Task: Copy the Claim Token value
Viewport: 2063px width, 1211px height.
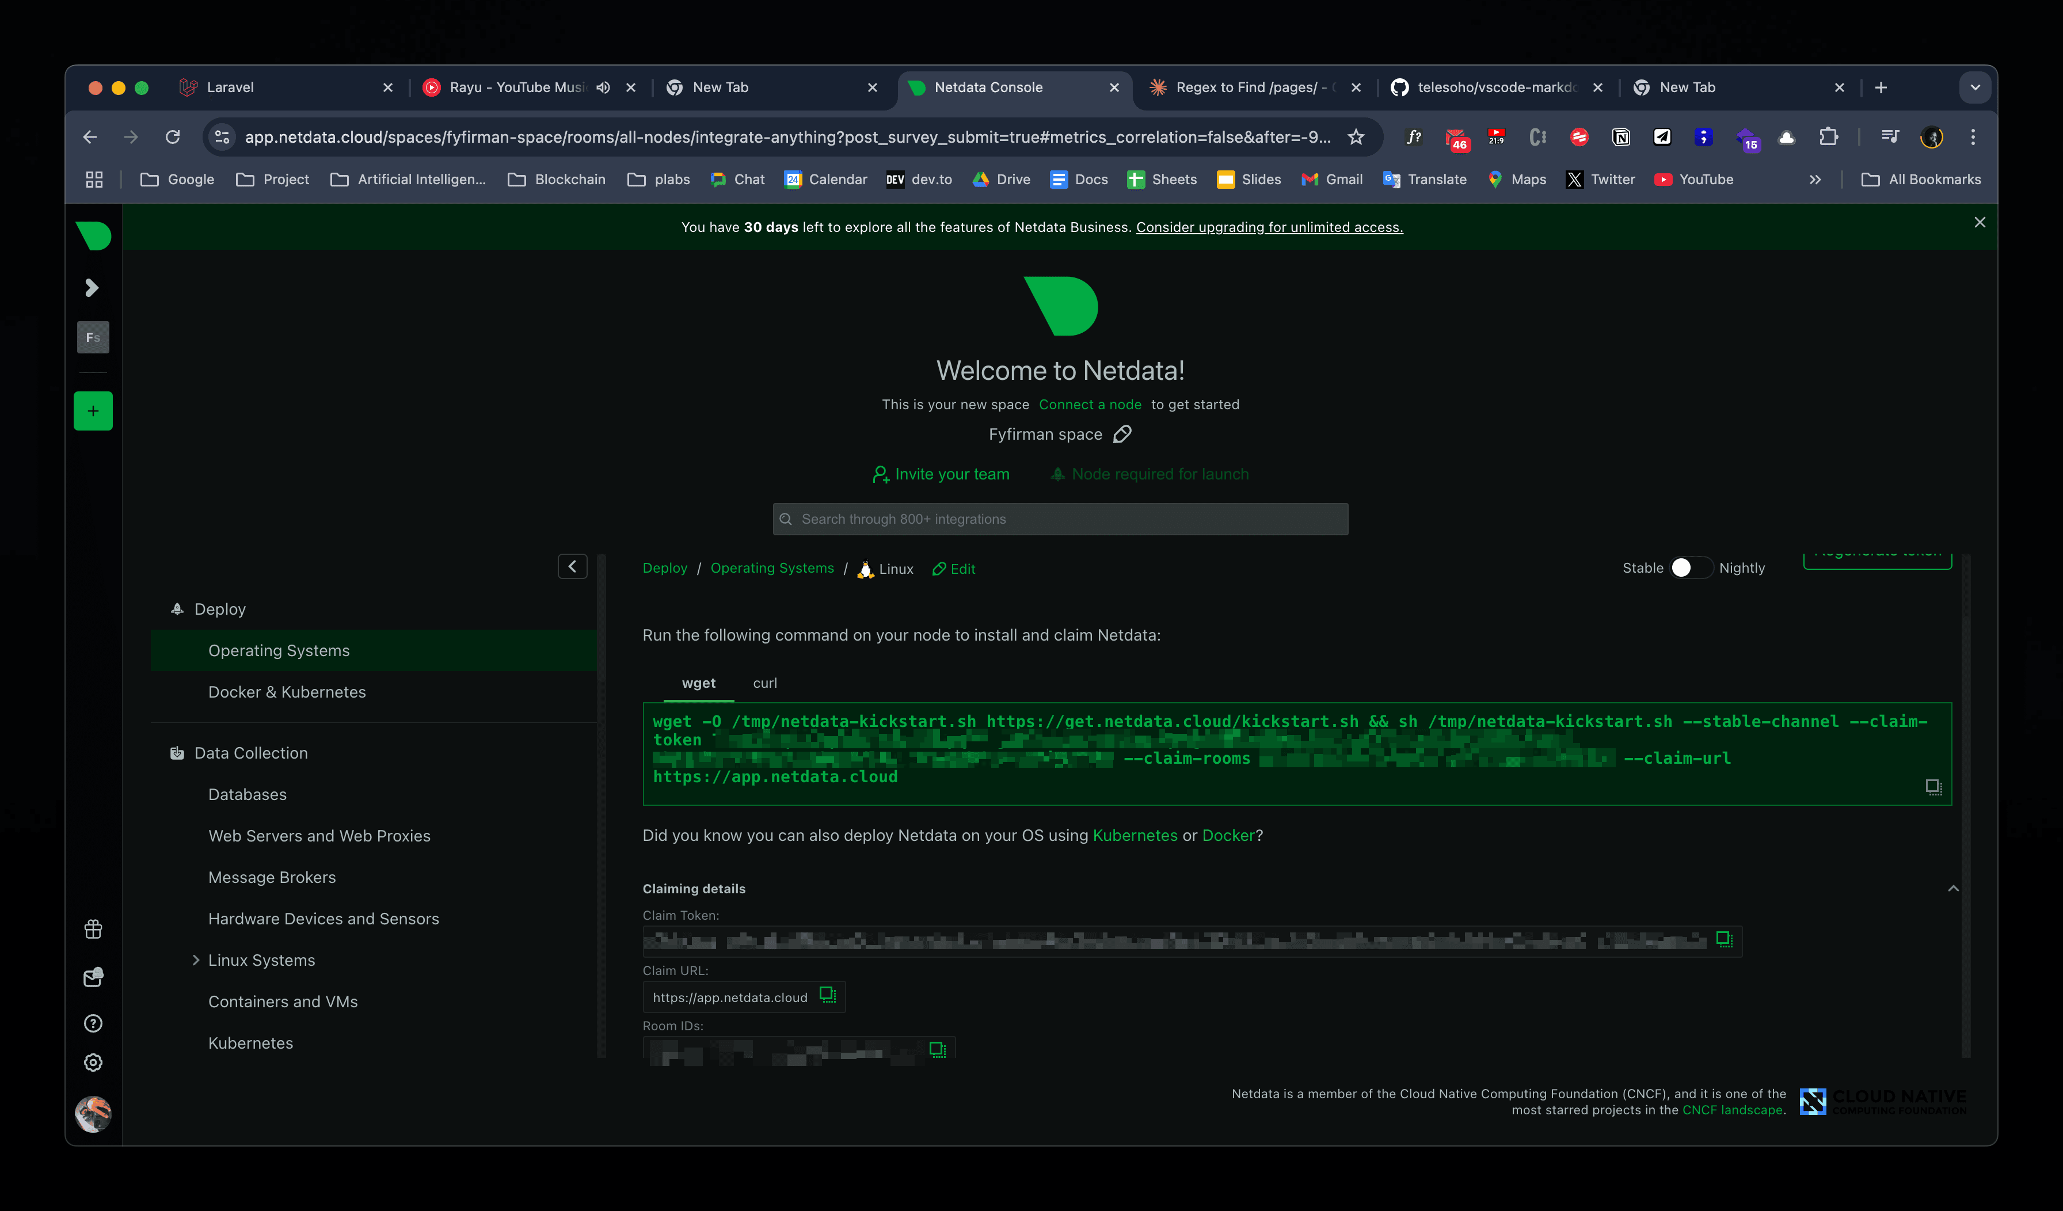Action: click(x=1724, y=939)
